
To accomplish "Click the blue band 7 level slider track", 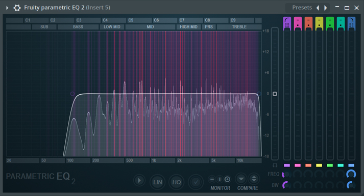I will tap(351, 95).
